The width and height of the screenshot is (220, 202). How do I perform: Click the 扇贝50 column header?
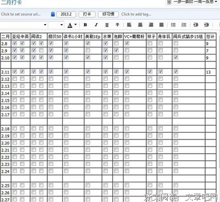[54, 37]
